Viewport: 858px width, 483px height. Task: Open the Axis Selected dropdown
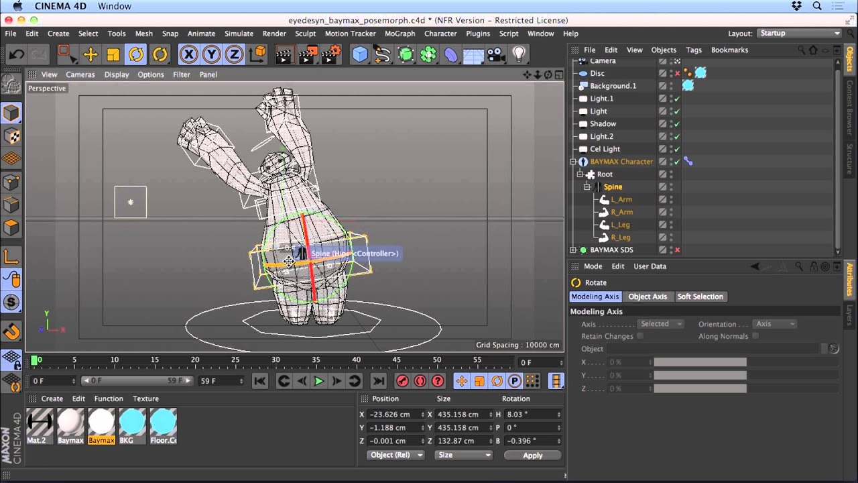click(x=660, y=324)
